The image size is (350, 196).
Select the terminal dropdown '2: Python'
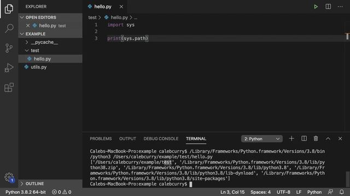(x=262, y=139)
